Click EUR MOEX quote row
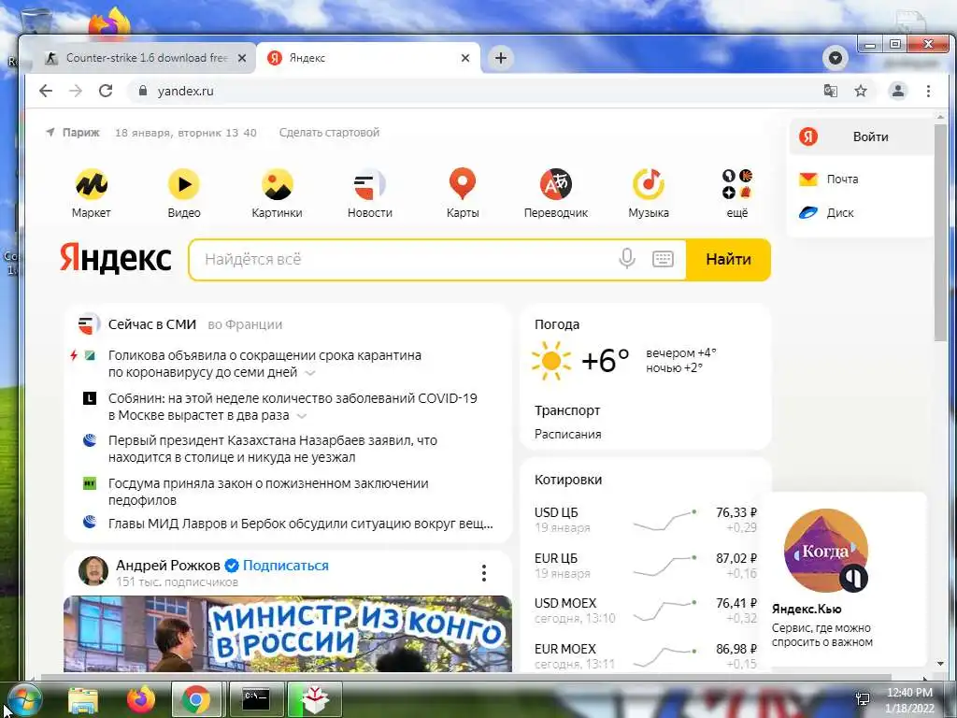957x718 pixels. [645, 655]
